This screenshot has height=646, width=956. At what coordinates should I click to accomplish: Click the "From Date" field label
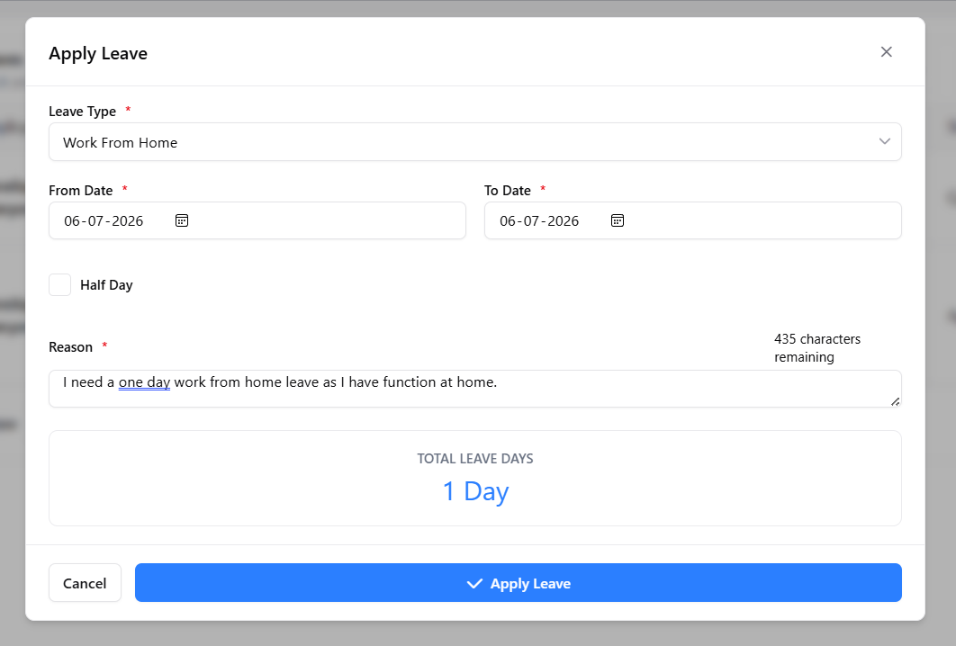click(x=80, y=191)
